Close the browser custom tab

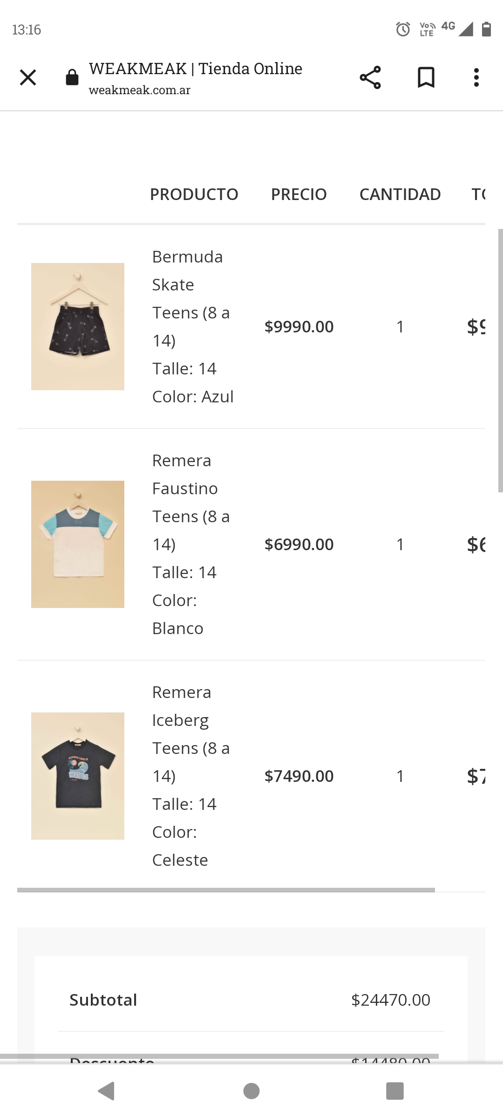[28, 77]
